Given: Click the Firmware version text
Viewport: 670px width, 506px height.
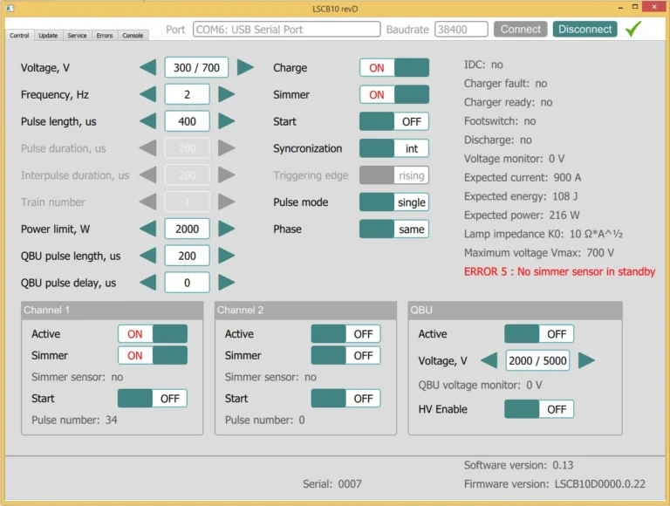Looking at the screenshot, I should pos(555,484).
